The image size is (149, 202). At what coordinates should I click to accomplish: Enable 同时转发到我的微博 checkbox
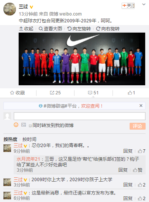pos(30,126)
